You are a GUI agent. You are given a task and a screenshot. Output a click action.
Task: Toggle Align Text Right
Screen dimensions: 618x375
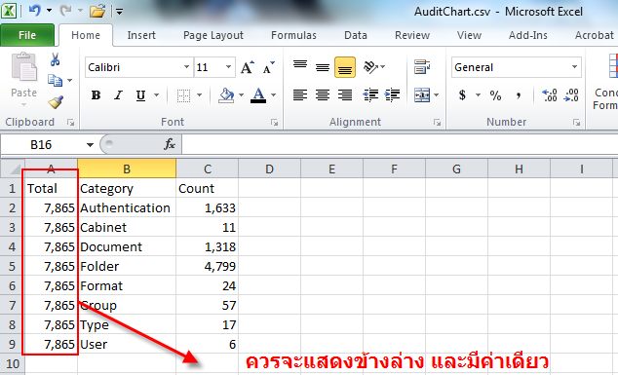pyautogui.click(x=345, y=94)
